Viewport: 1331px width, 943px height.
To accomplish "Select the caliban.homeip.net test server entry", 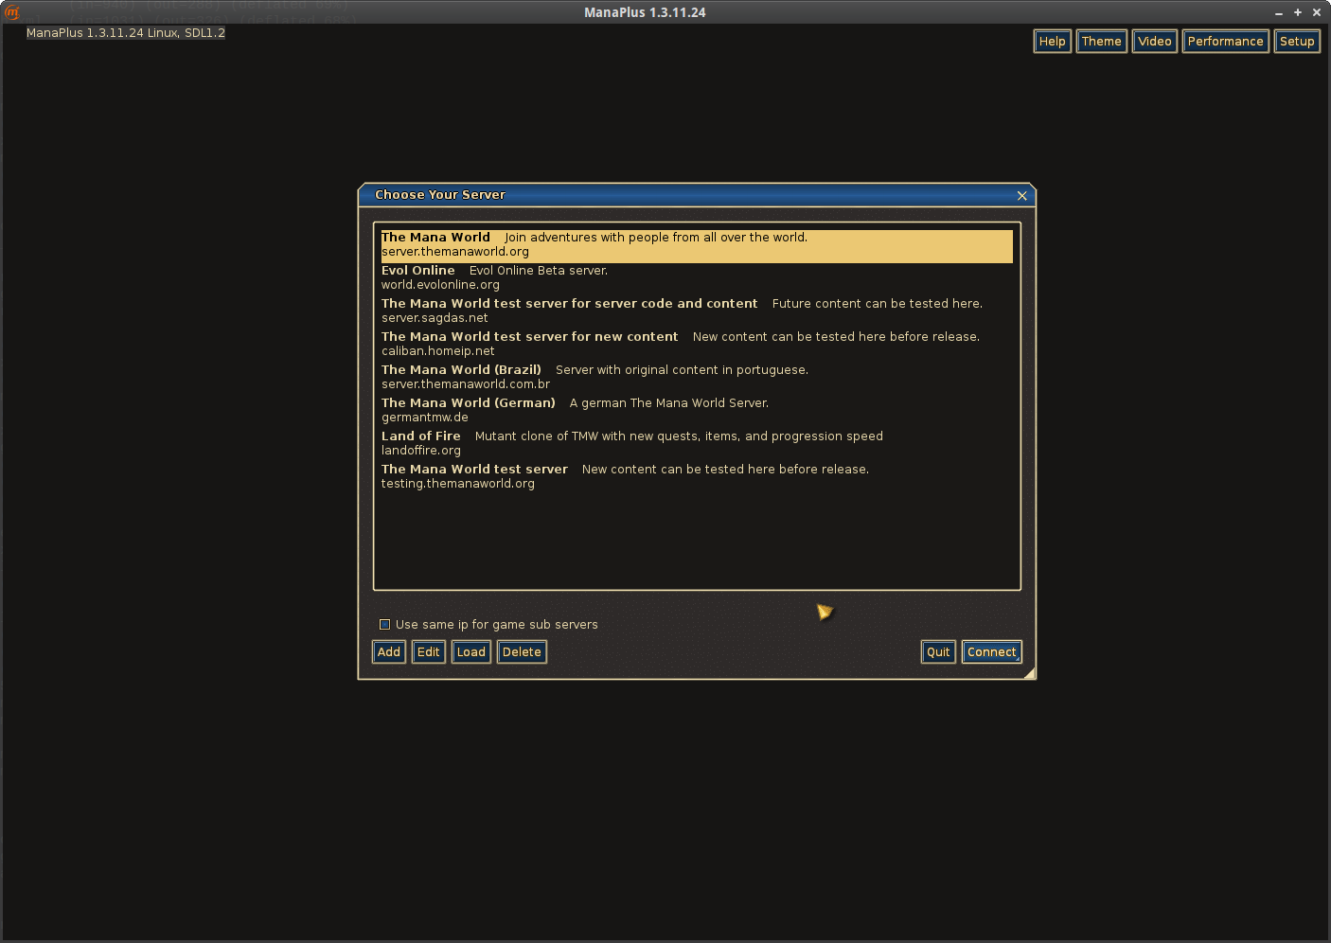I will (697, 345).
